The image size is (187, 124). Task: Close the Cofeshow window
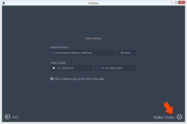pyautogui.click(x=182, y=2)
